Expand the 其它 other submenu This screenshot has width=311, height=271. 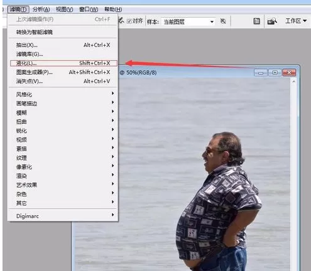[63, 203]
